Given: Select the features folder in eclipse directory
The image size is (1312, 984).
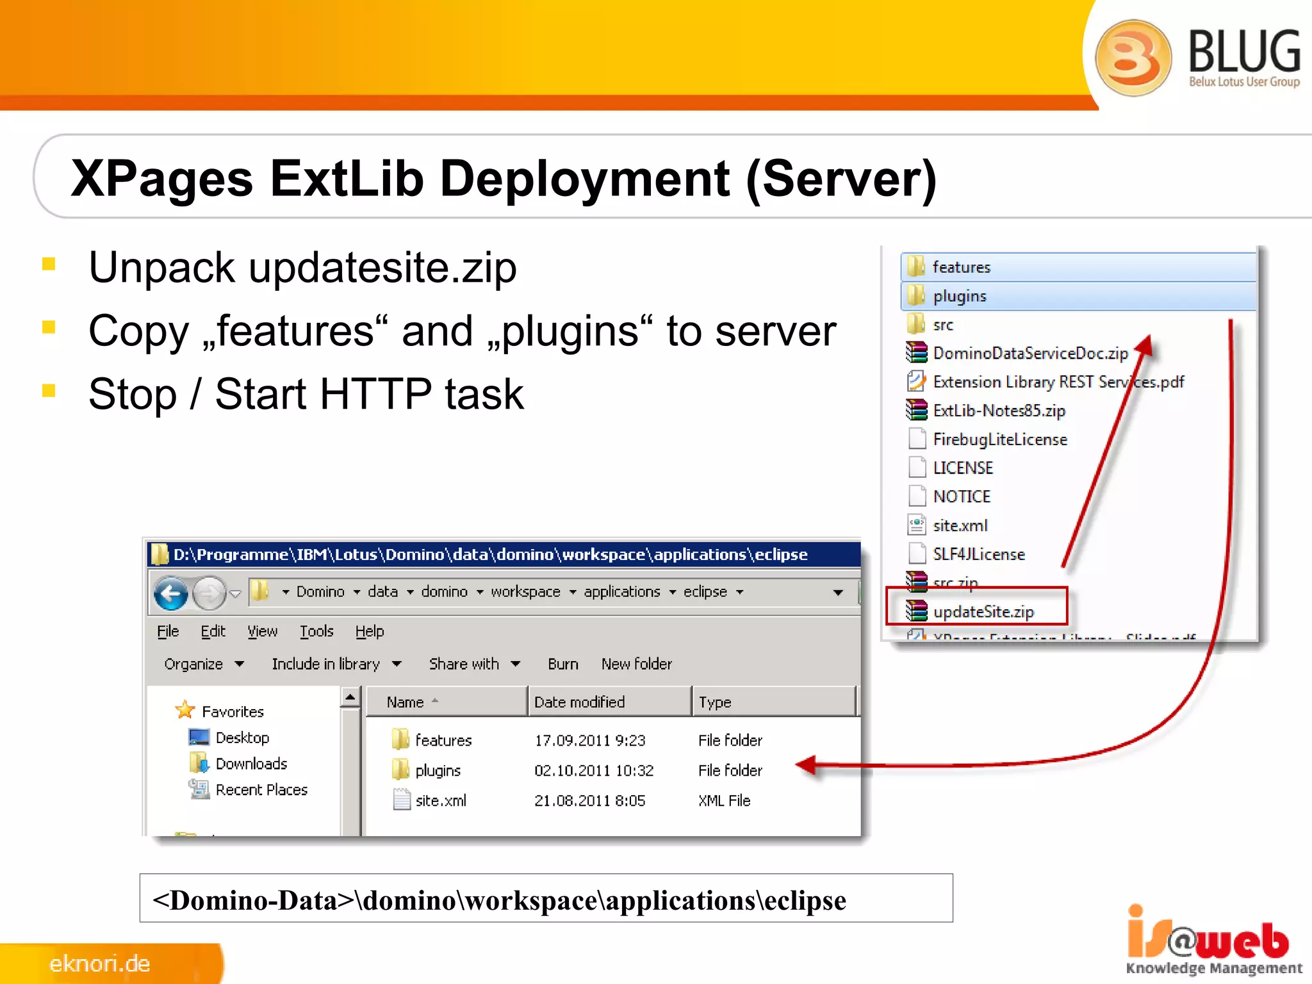Looking at the screenshot, I should pos(443,741).
